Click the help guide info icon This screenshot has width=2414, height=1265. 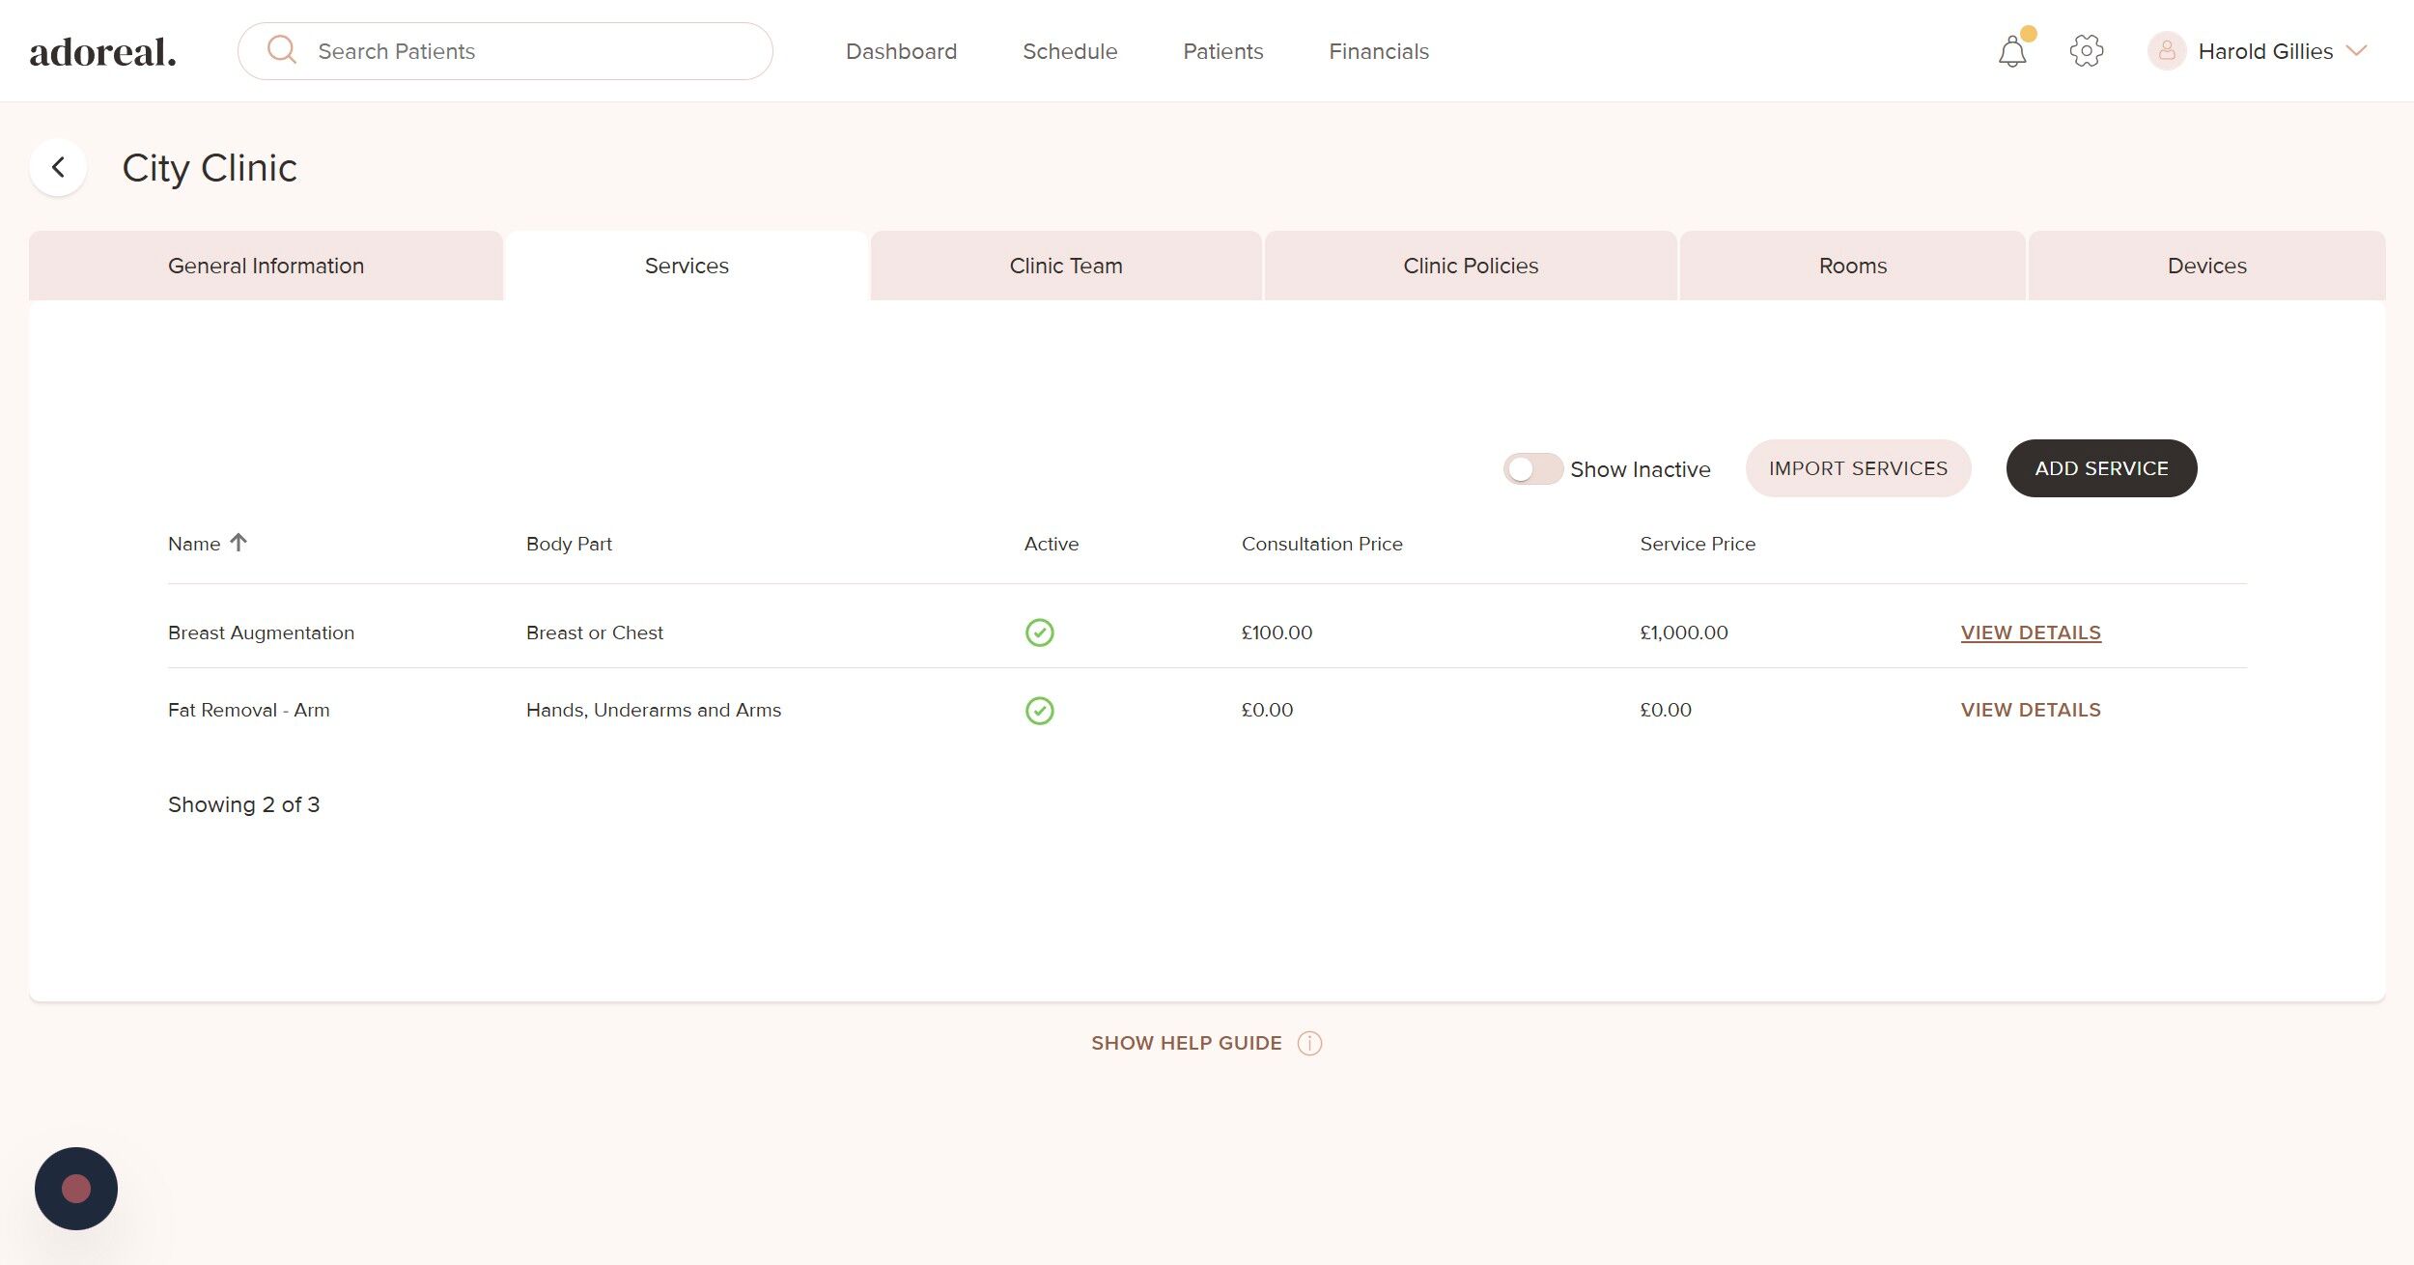(1309, 1043)
